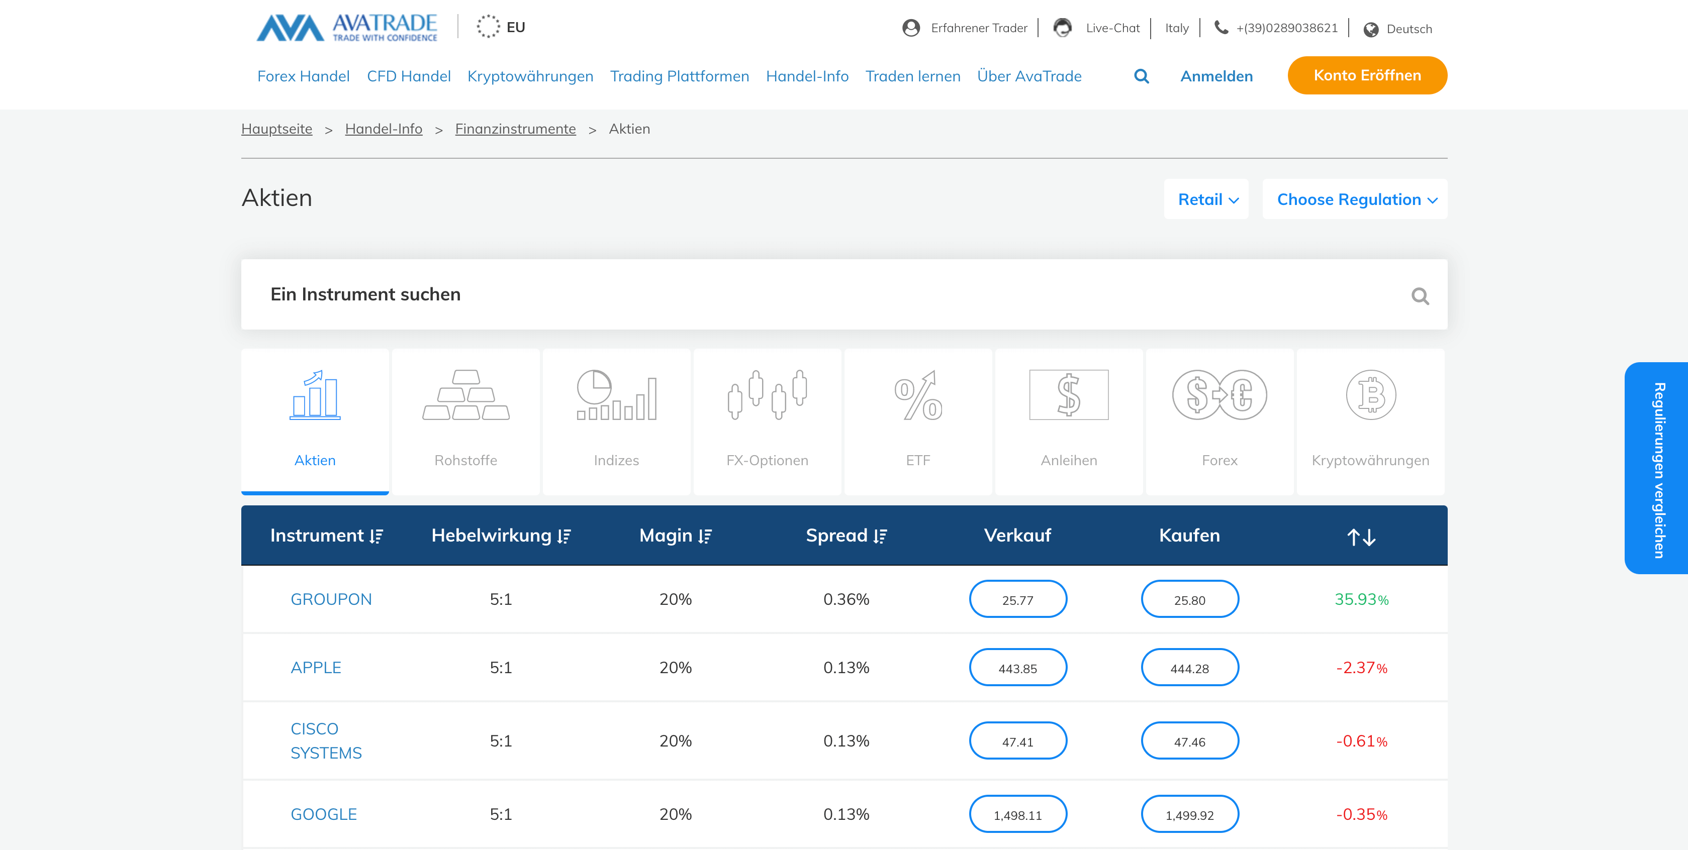Click the Anmelden link

click(1216, 76)
